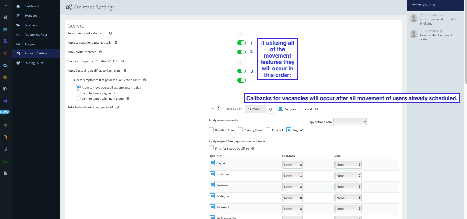Open Approach dropdown for Lieutenant
Image resolution: width=467 pixels, height=219 pixels.
point(293,176)
